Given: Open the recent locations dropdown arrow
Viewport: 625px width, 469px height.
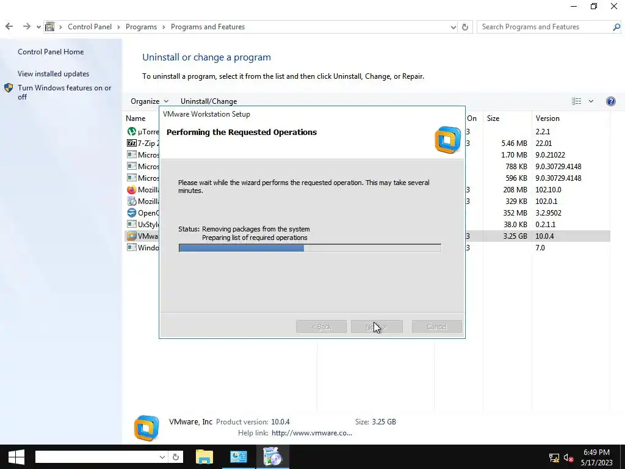Looking at the screenshot, I should point(38,27).
